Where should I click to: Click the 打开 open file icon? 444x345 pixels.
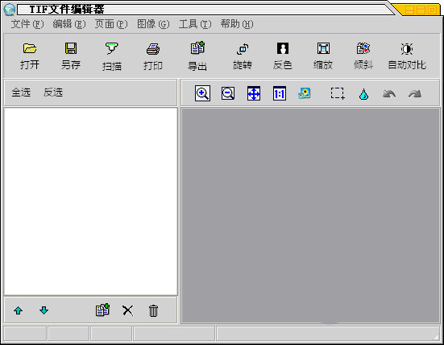(30, 48)
